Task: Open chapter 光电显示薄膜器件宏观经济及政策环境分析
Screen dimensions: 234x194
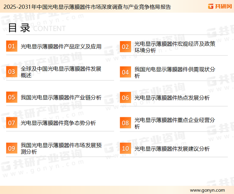Action: (x=175, y=47)
